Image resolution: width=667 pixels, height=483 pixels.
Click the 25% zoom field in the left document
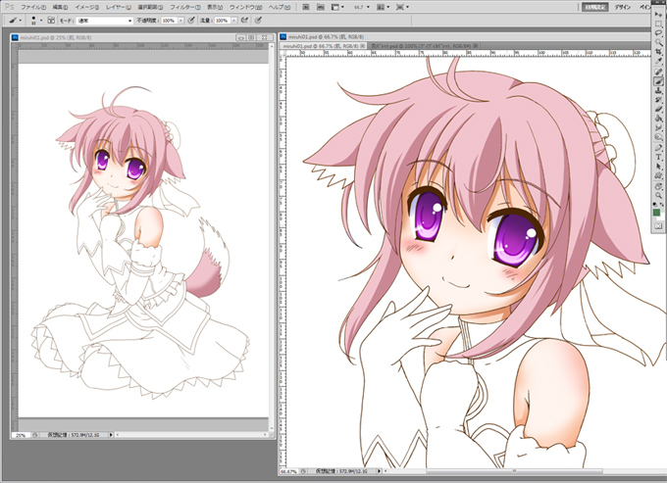click(20, 434)
